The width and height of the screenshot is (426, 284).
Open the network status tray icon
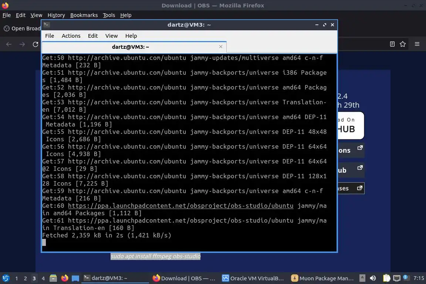pyautogui.click(x=397, y=278)
